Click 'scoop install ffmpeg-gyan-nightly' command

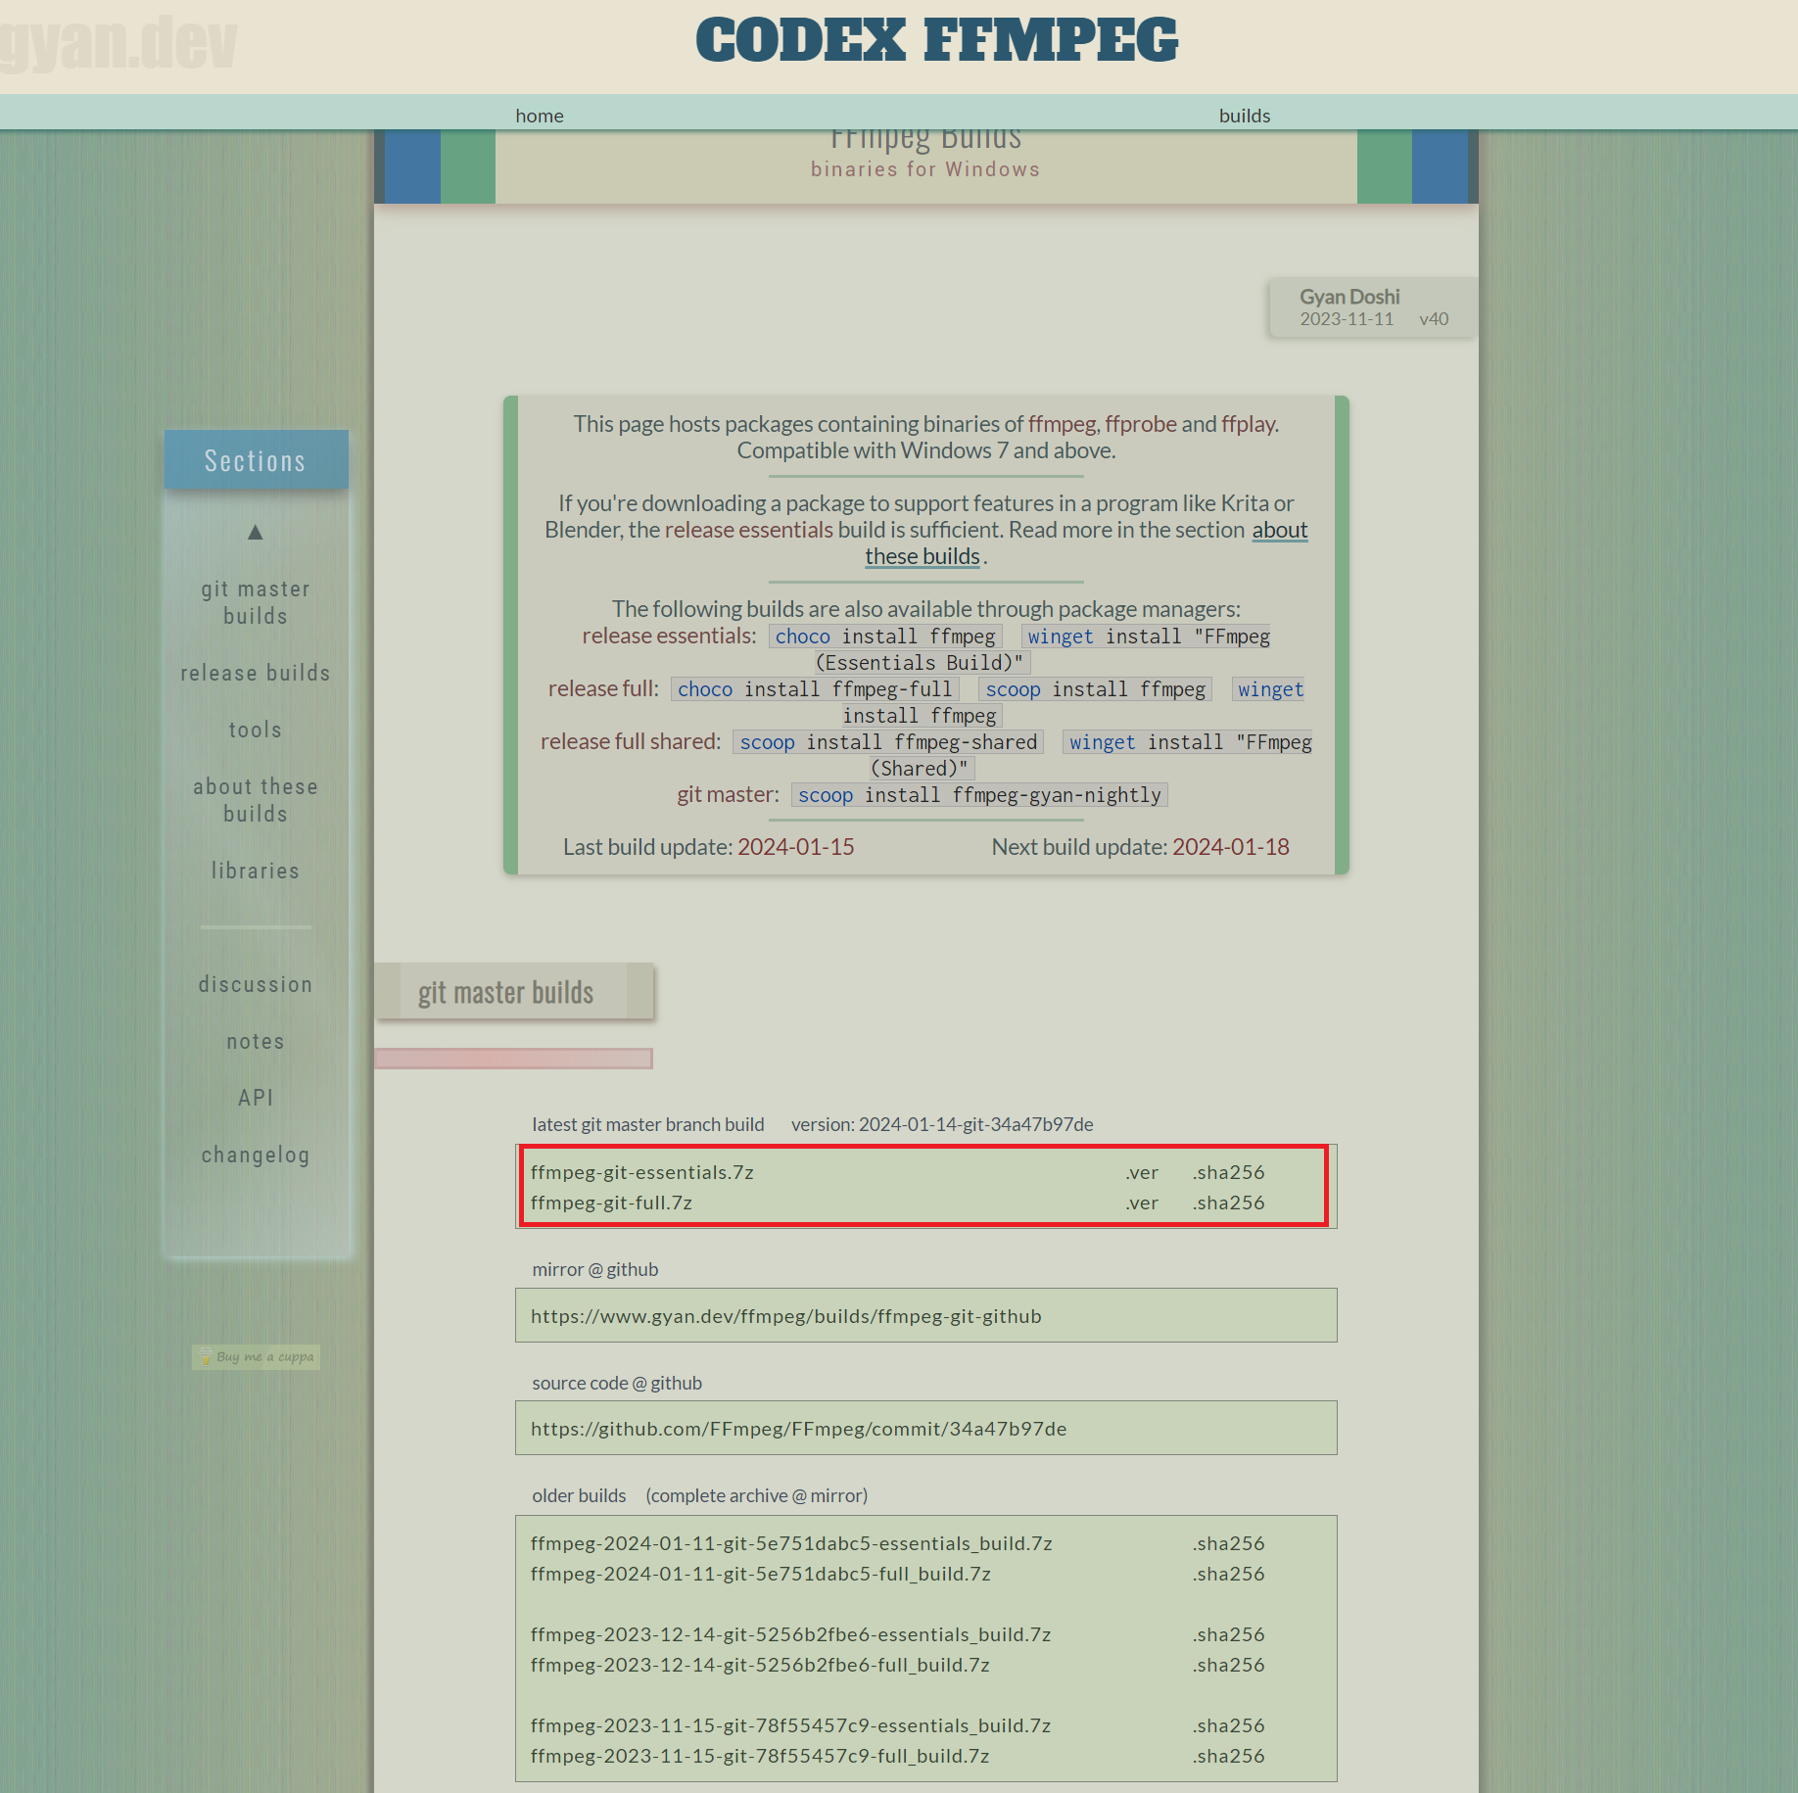click(979, 795)
